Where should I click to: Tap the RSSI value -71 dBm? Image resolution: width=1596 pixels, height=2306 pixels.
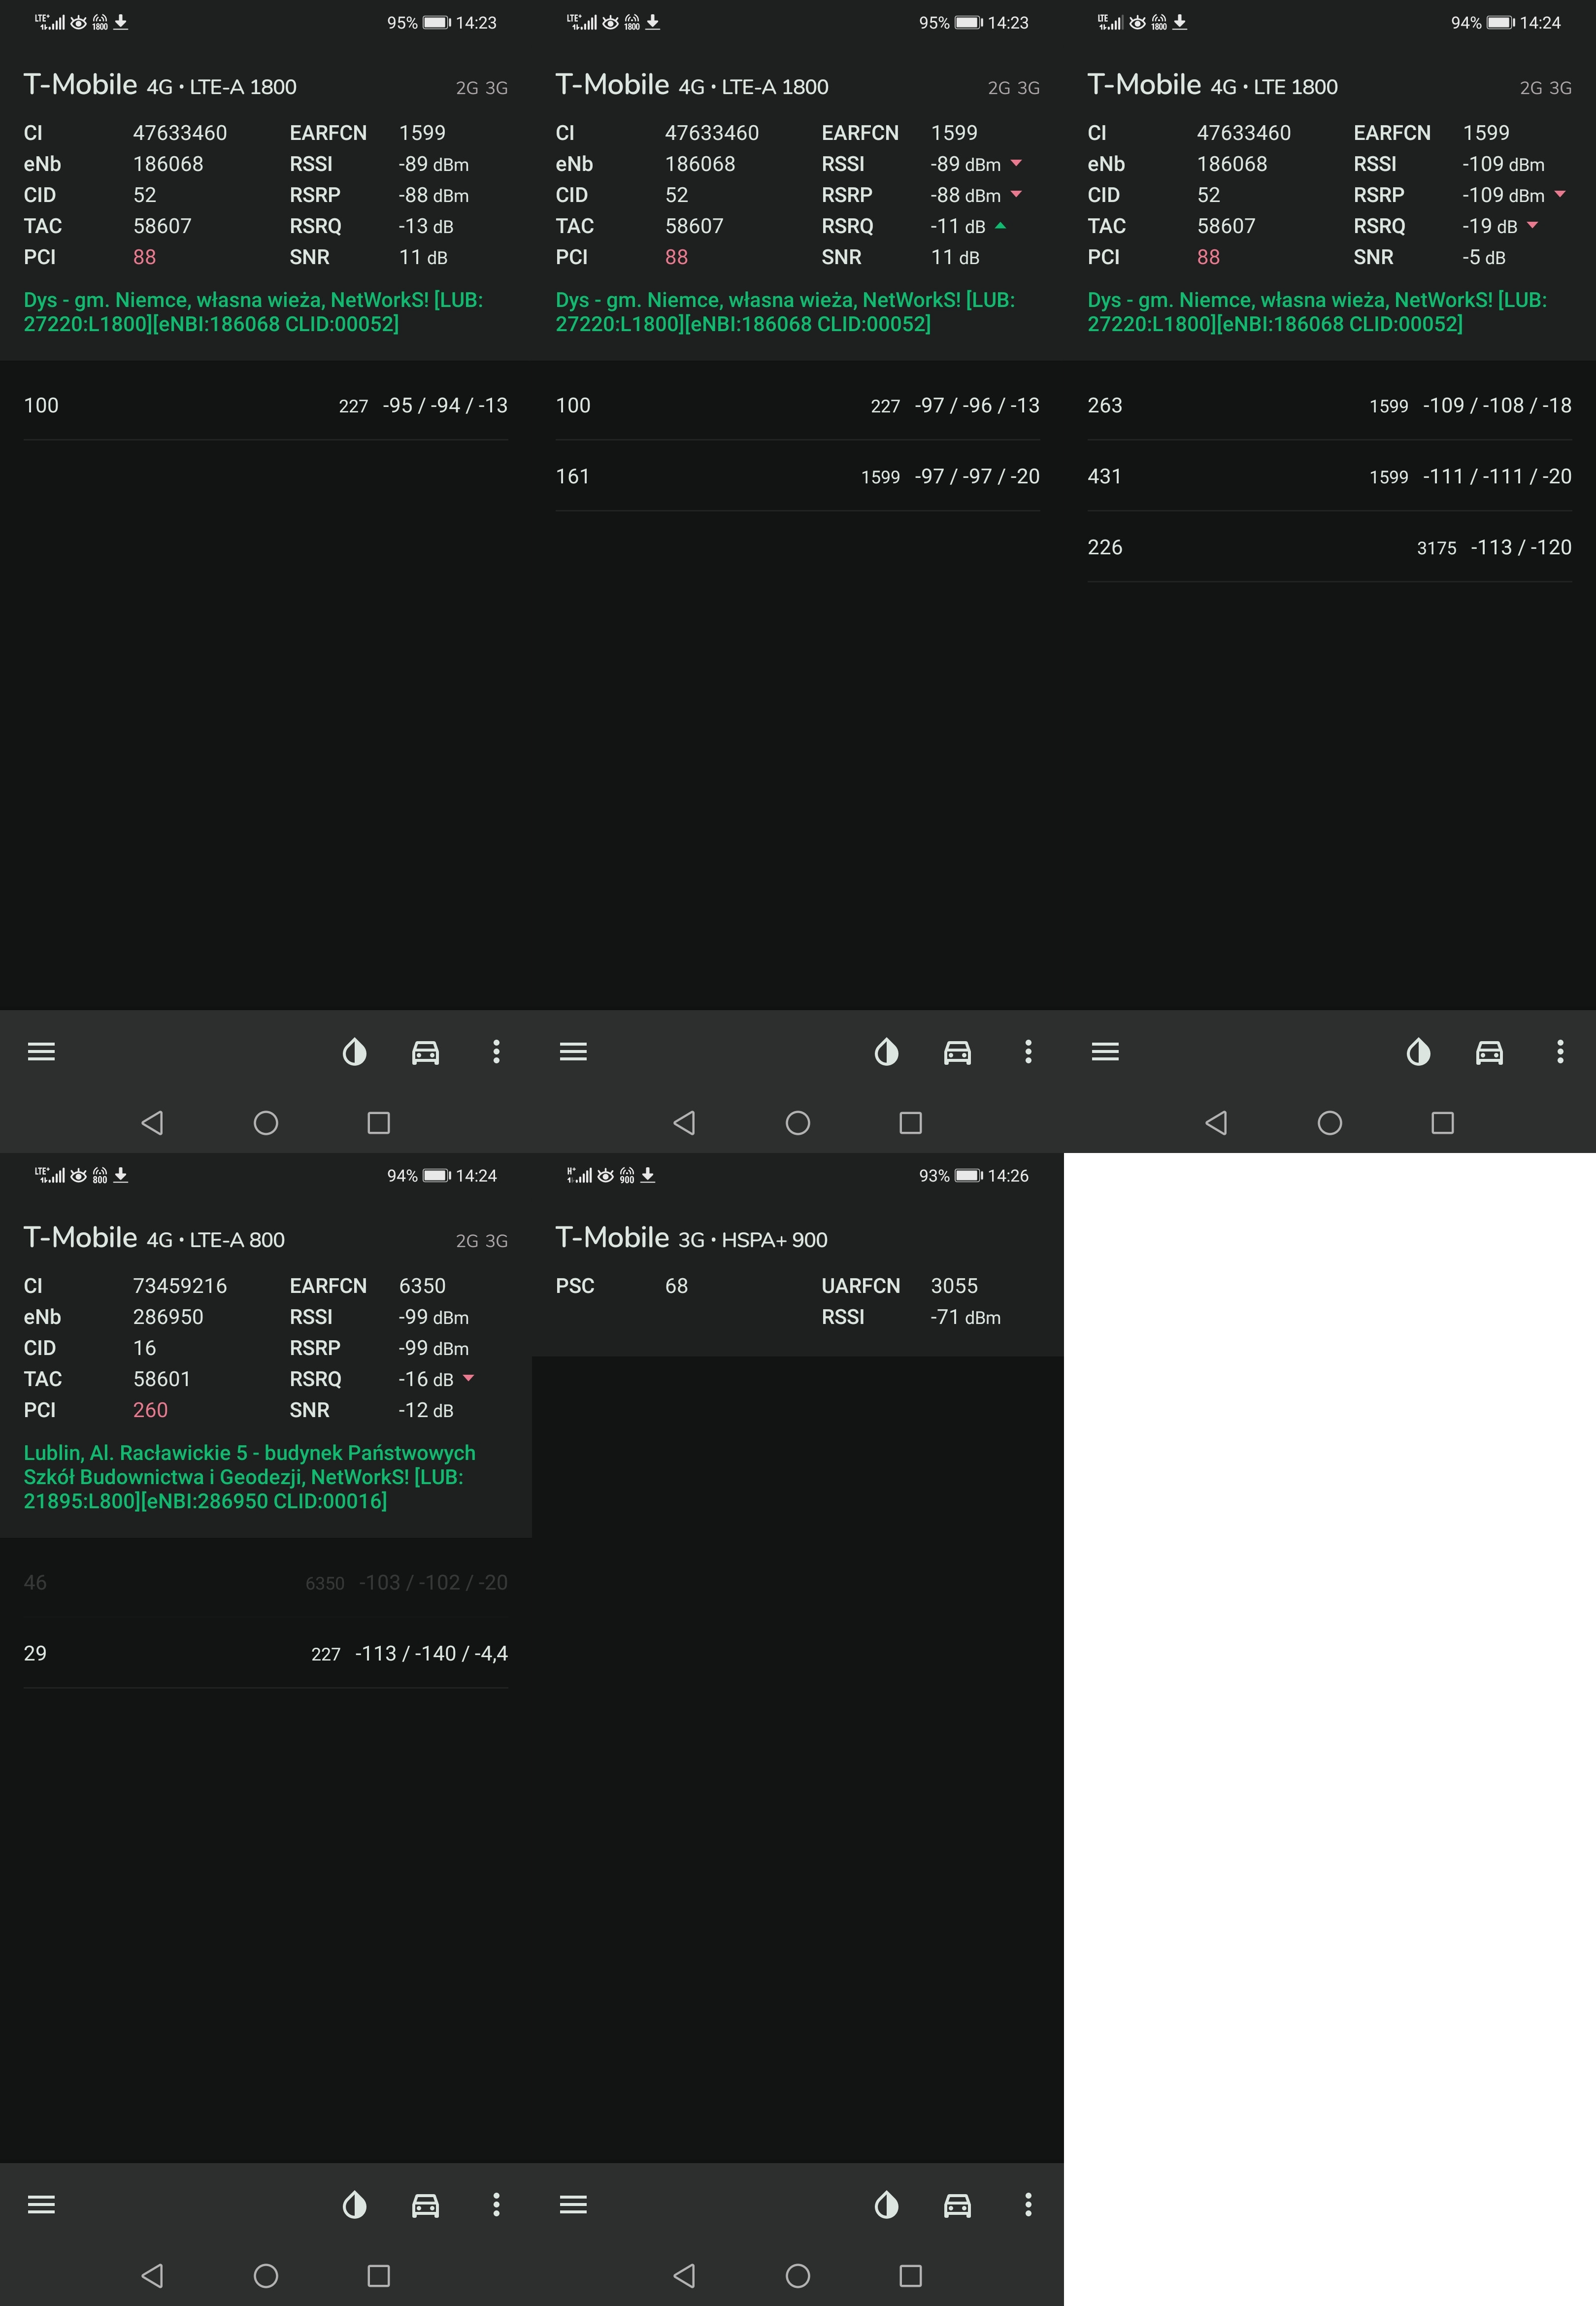(x=965, y=1317)
